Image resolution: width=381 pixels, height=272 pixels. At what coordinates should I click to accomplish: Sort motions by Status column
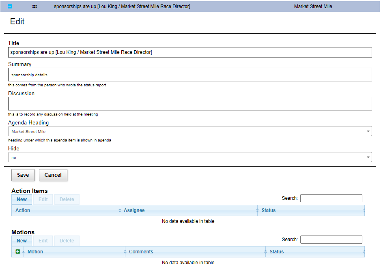click(315, 252)
